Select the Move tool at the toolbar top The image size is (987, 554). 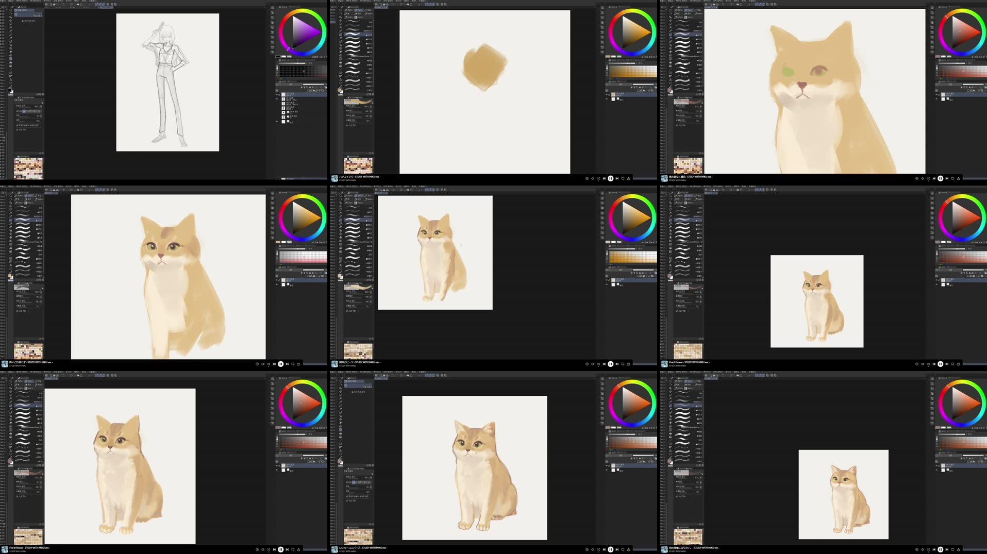click(10, 13)
